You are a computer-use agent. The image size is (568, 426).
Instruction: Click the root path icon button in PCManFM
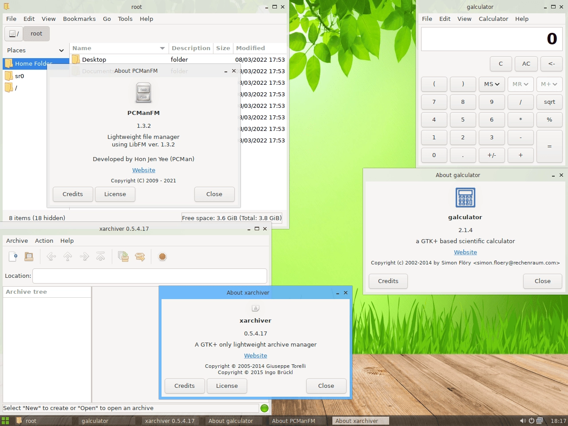pos(14,34)
